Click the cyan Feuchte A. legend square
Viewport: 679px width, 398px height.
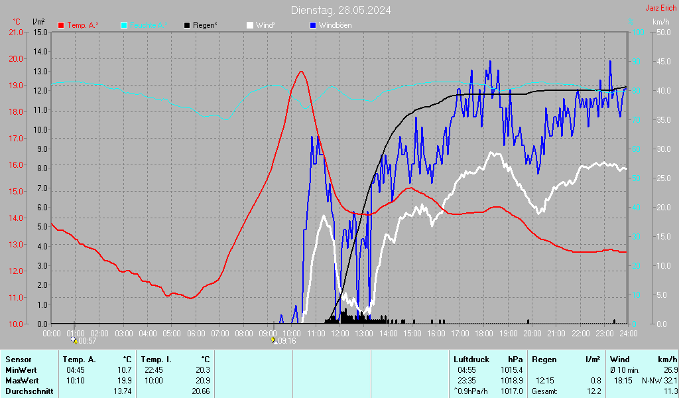click(x=124, y=25)
